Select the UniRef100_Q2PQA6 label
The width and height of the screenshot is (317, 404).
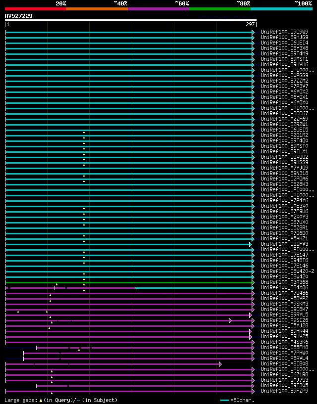(284, 179)
